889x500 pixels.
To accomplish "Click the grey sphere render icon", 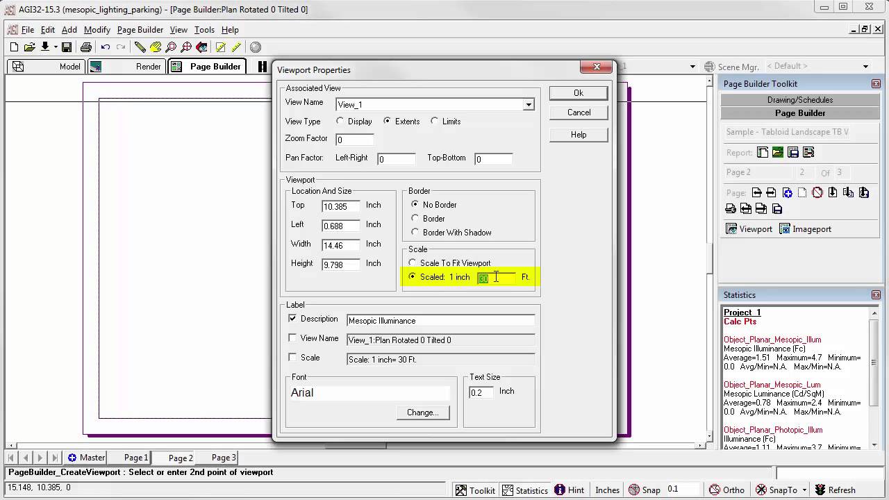I will [x=256, y=47].
